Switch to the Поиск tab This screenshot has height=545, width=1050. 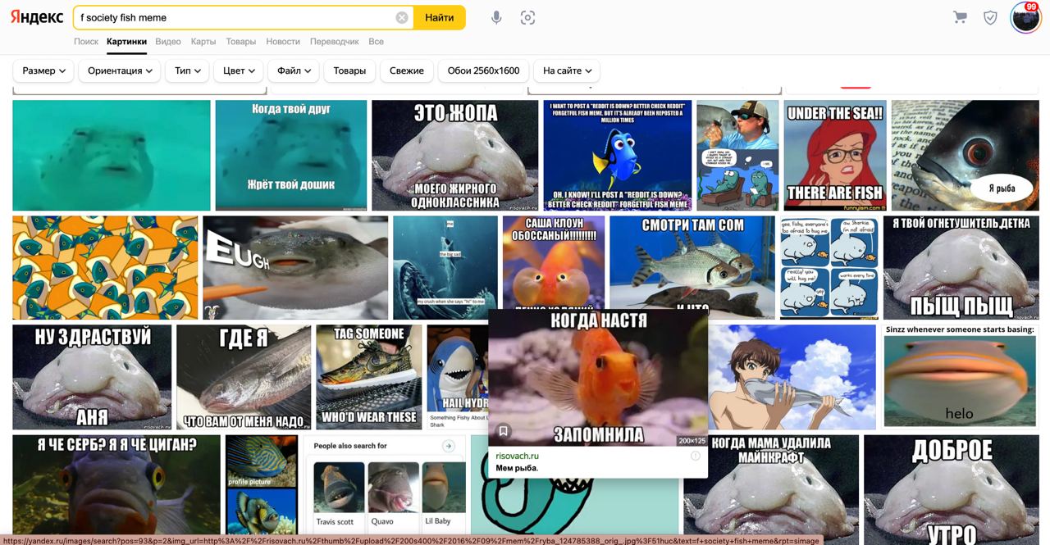(86, 41)
